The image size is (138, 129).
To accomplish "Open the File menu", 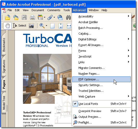I will pyautogui.click(x=10, y=10).
